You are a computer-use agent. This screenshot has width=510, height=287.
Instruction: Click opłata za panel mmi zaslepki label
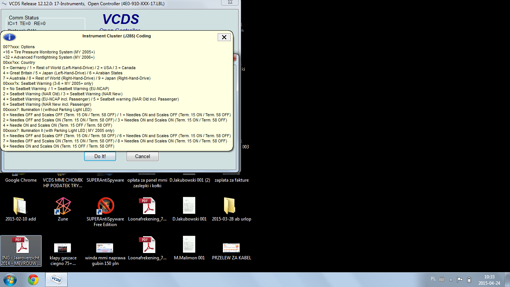click(x=147, y=183)
